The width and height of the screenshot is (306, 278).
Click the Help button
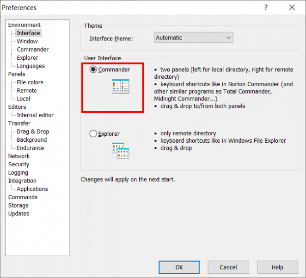(277, 267)
